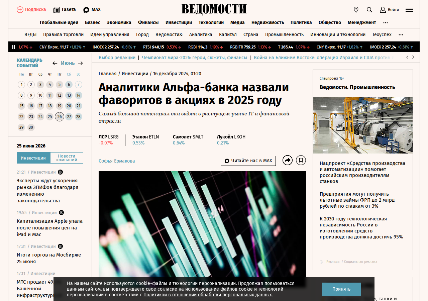The image size is (428, 301).
Task: Open ЛСР LSRG stock quote
Action: pos(109,140)
